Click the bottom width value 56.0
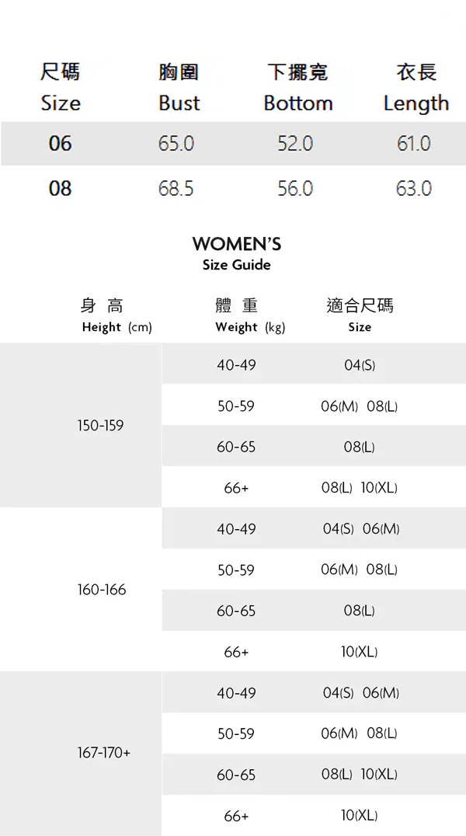 pos(295,189)
